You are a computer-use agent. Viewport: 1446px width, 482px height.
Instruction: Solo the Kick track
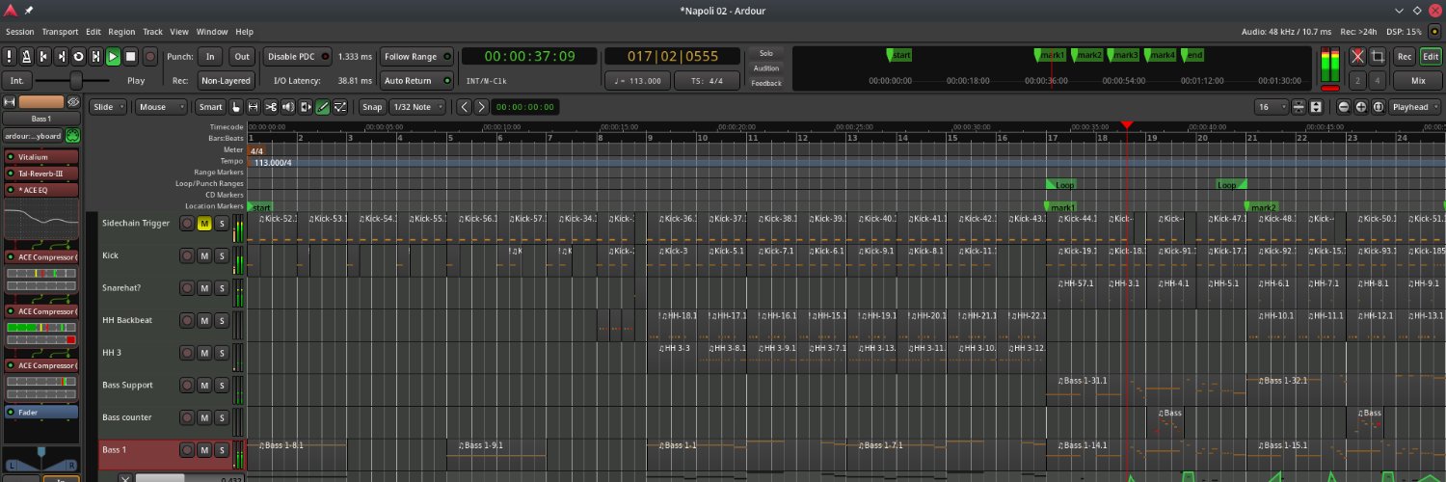221,256
